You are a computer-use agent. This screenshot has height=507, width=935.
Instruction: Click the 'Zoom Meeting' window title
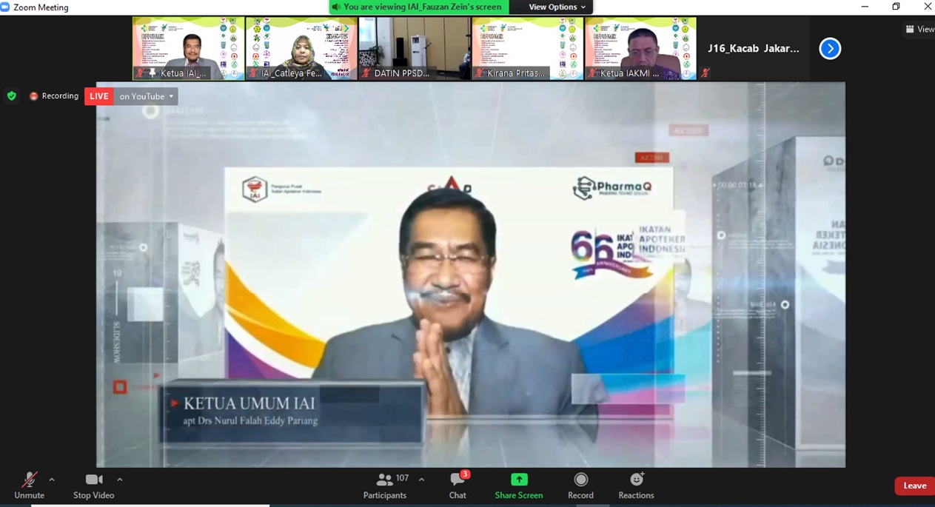click(41, 7)
